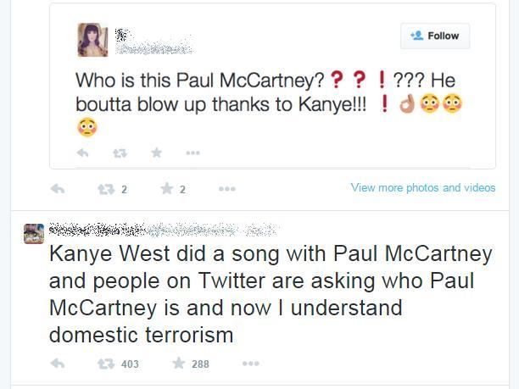Click the small avatar of the lower tweet
The width and height of the screenshot is (519, 389).
(x=34, y=233)
